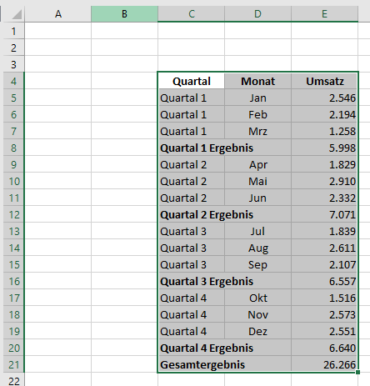Click the Monat header cell
370x386 pixels.
point(257,81)
